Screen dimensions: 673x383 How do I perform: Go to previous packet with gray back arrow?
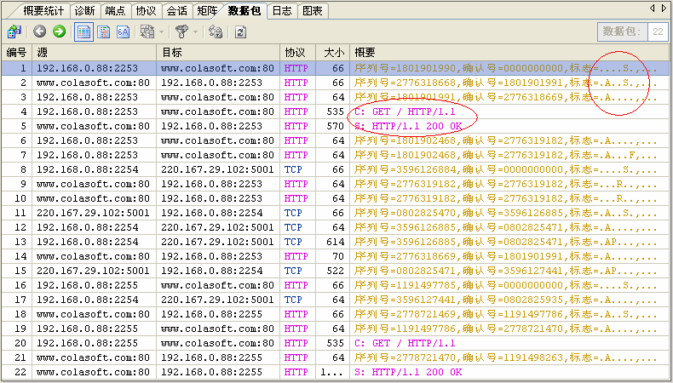(x=40, y=31)
